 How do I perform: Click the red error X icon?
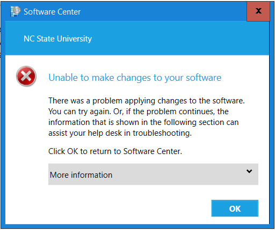(26, 76)
